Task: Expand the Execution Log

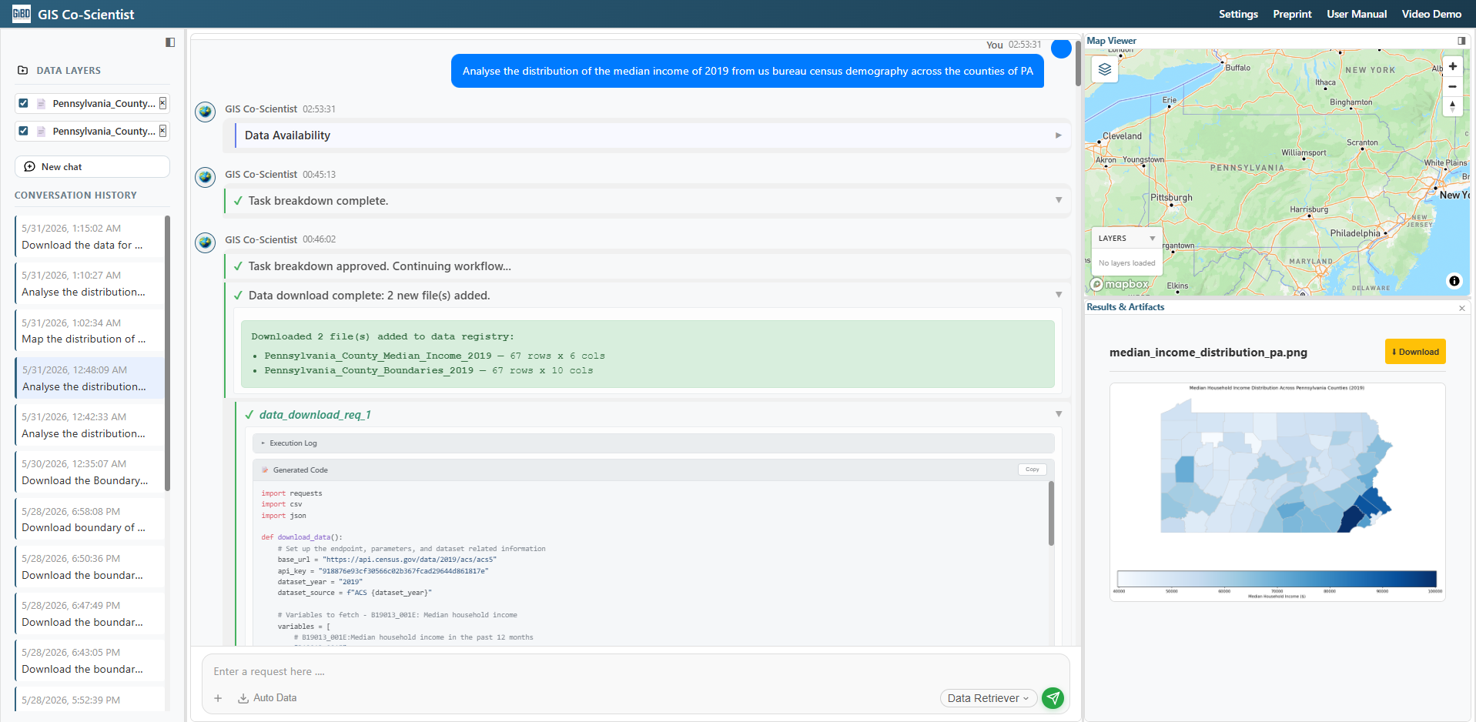Action: [654, 443]
